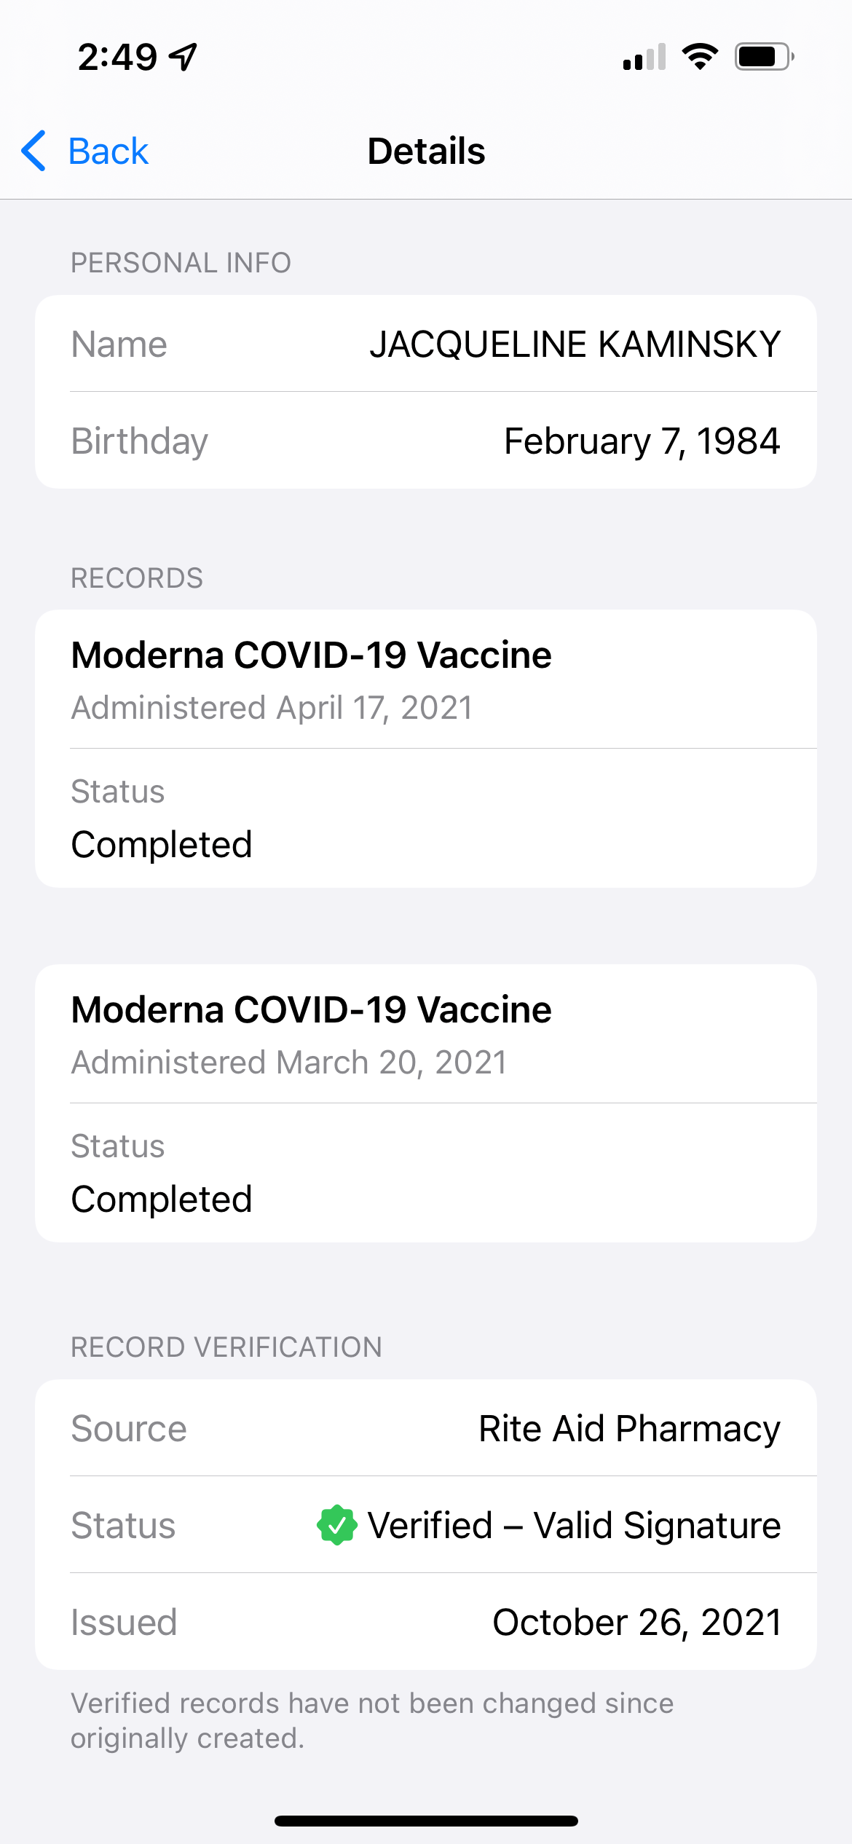Tap the green verified checkmark badge
This screenshot has height=1844, width=852.
click(x=336, y=1525)
